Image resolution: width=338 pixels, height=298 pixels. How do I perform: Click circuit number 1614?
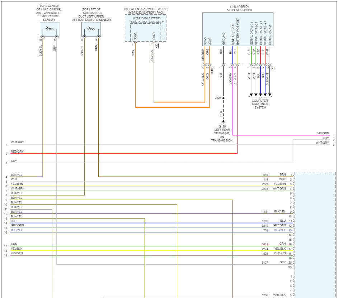[x=265, y=244]
